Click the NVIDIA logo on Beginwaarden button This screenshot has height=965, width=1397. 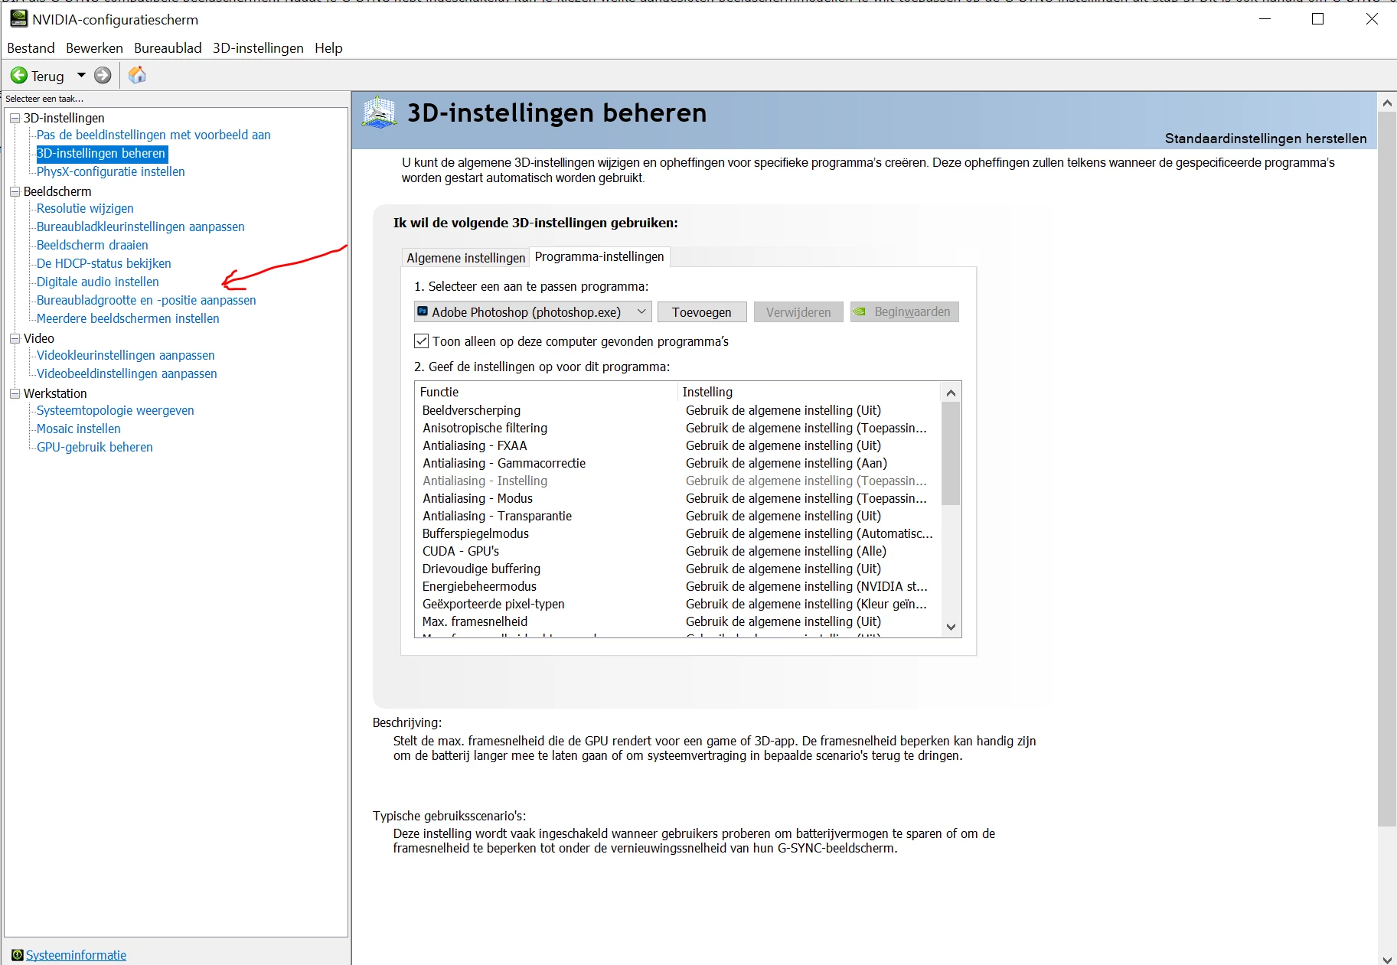click(860, 311)
